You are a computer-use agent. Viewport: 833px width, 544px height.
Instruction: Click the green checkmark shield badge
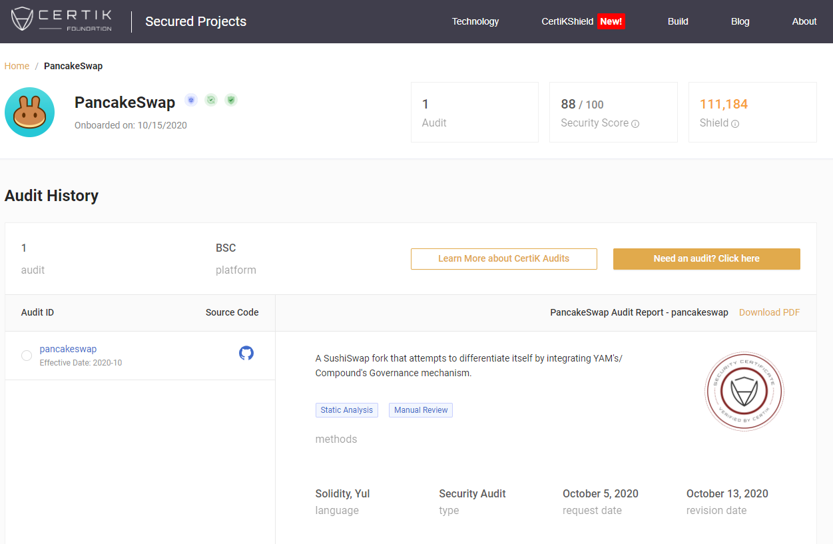[211, 100]
